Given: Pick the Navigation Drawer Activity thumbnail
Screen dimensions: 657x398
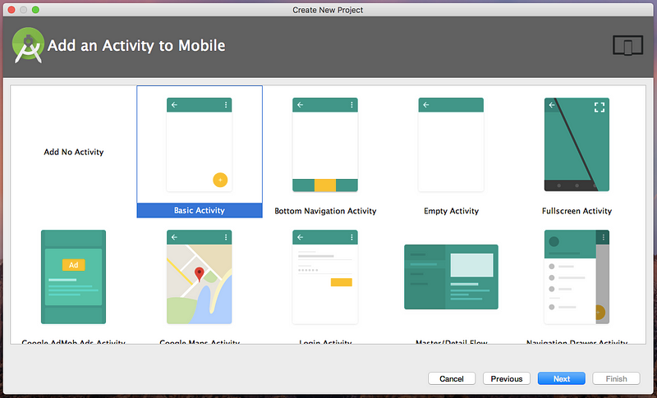Looking at the screenshot, I should point(577,277).
